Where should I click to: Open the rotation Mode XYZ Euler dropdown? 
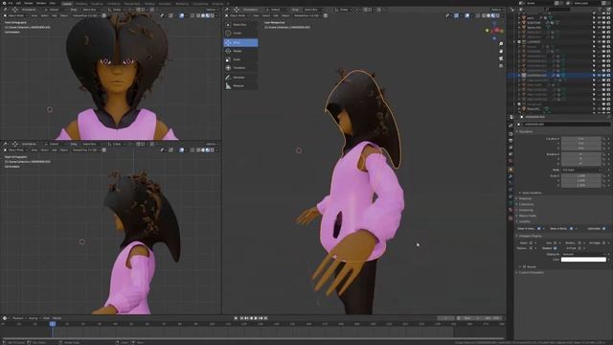(581, 170)
